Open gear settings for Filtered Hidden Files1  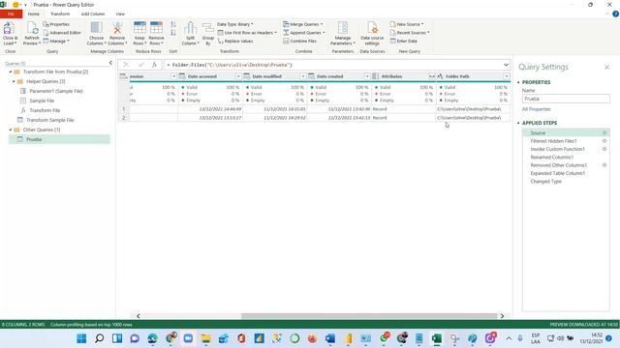click(x=604, y=141)
